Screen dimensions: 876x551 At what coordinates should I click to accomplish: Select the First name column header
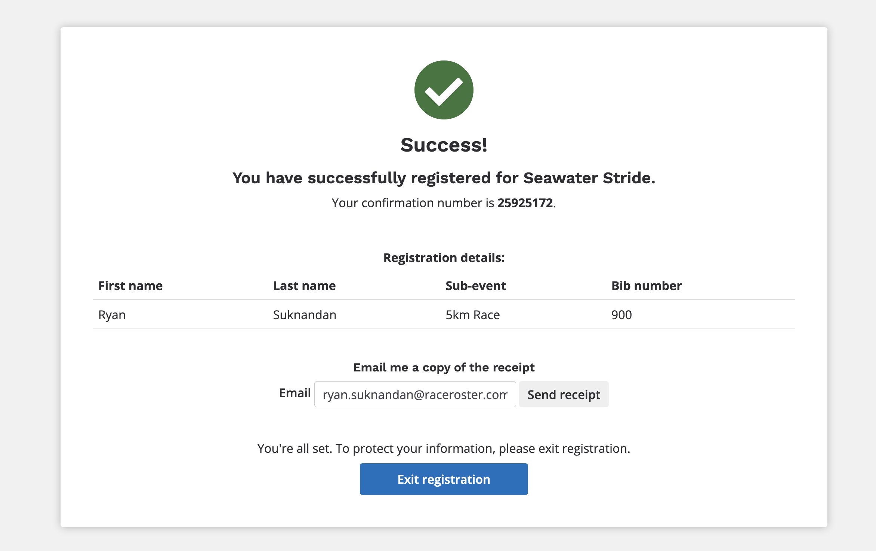point(130,286)
